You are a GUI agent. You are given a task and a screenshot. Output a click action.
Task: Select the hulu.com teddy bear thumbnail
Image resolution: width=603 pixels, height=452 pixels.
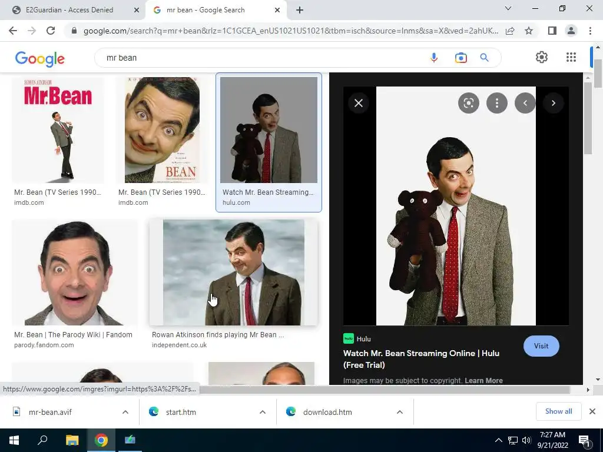(x=269, y=130)
